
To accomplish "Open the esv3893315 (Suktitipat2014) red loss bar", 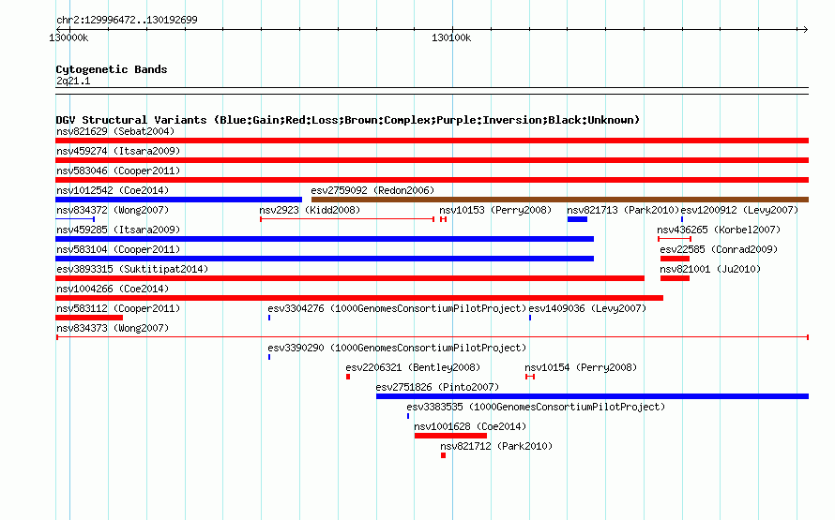I will pos(350,278).
